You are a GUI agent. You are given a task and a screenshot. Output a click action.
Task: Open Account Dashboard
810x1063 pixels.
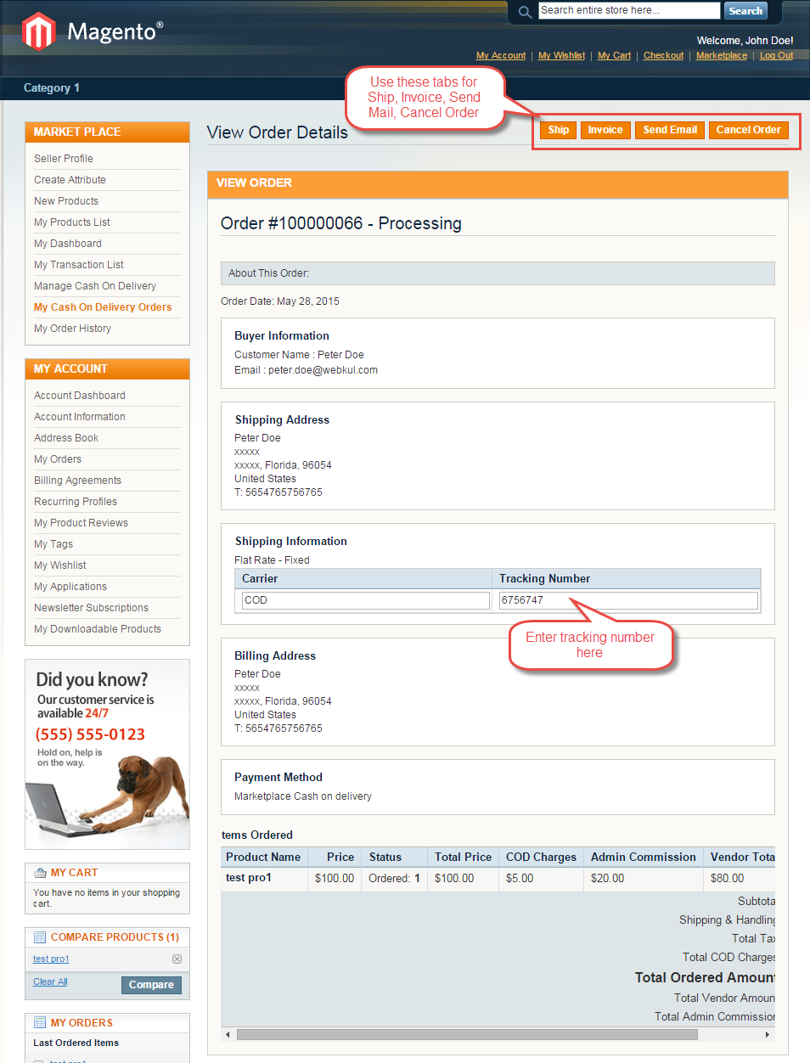pyautogui.click(x=80, y=396)
